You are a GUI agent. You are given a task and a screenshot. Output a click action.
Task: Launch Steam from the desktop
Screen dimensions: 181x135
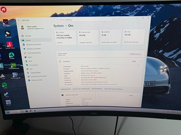point(7,95)
